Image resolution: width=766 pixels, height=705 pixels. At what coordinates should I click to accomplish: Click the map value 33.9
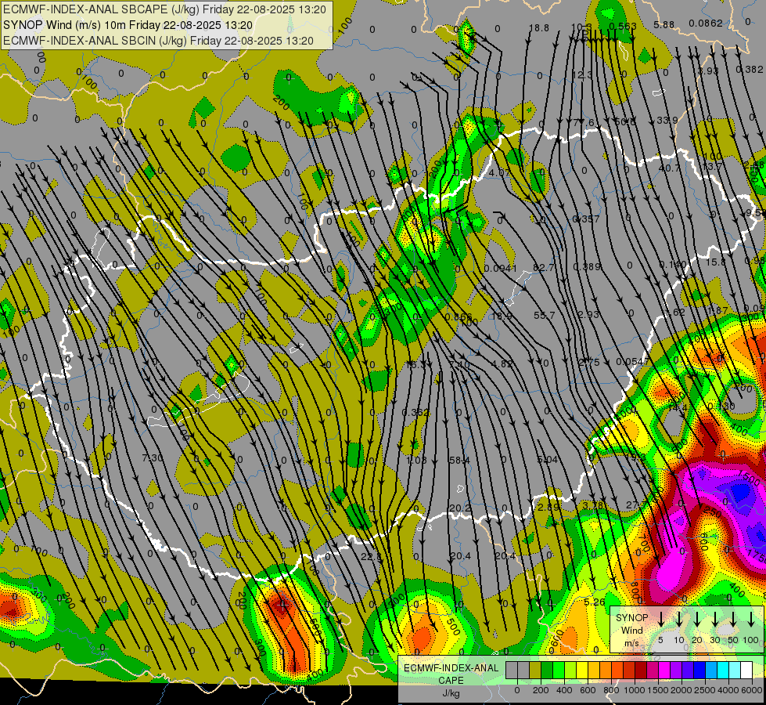(x=667, y=120)
